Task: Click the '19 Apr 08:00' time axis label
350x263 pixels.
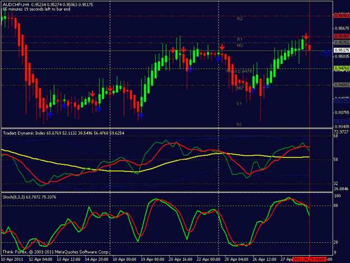Action: (152, 259)
